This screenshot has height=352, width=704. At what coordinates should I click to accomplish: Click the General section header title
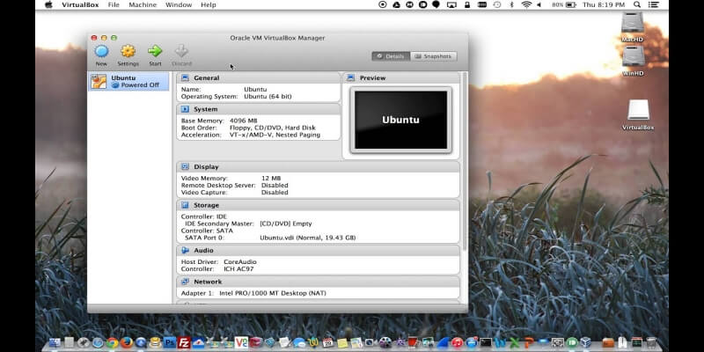207,77
